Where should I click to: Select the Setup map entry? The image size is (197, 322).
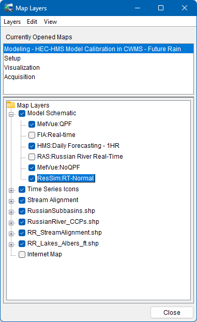[x=98, y=58]
